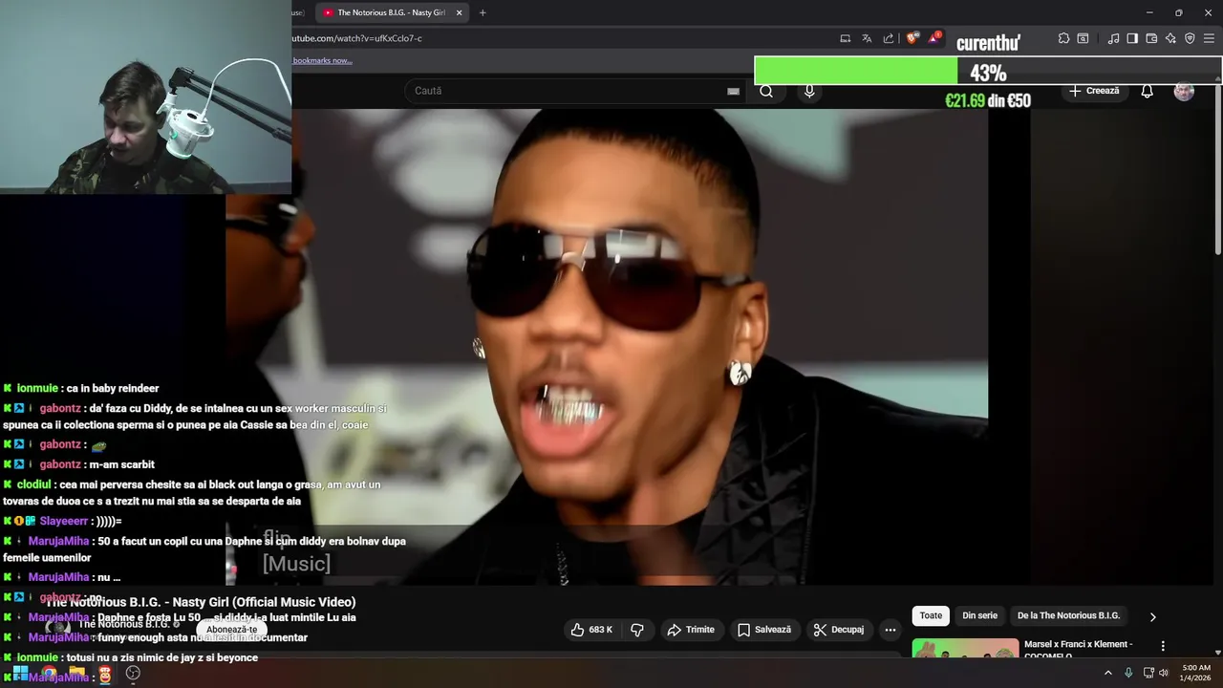Open Brave Rewards triangle icon
The image size is (1223, 688).
pyautogui.click(x=934, y=38)
